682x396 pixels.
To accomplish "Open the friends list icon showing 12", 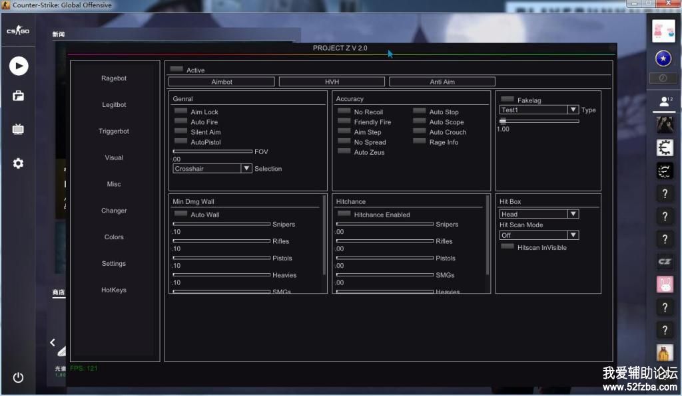I will point(665,102).
